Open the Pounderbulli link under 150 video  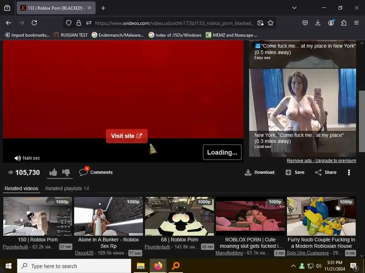pos(15,247)
